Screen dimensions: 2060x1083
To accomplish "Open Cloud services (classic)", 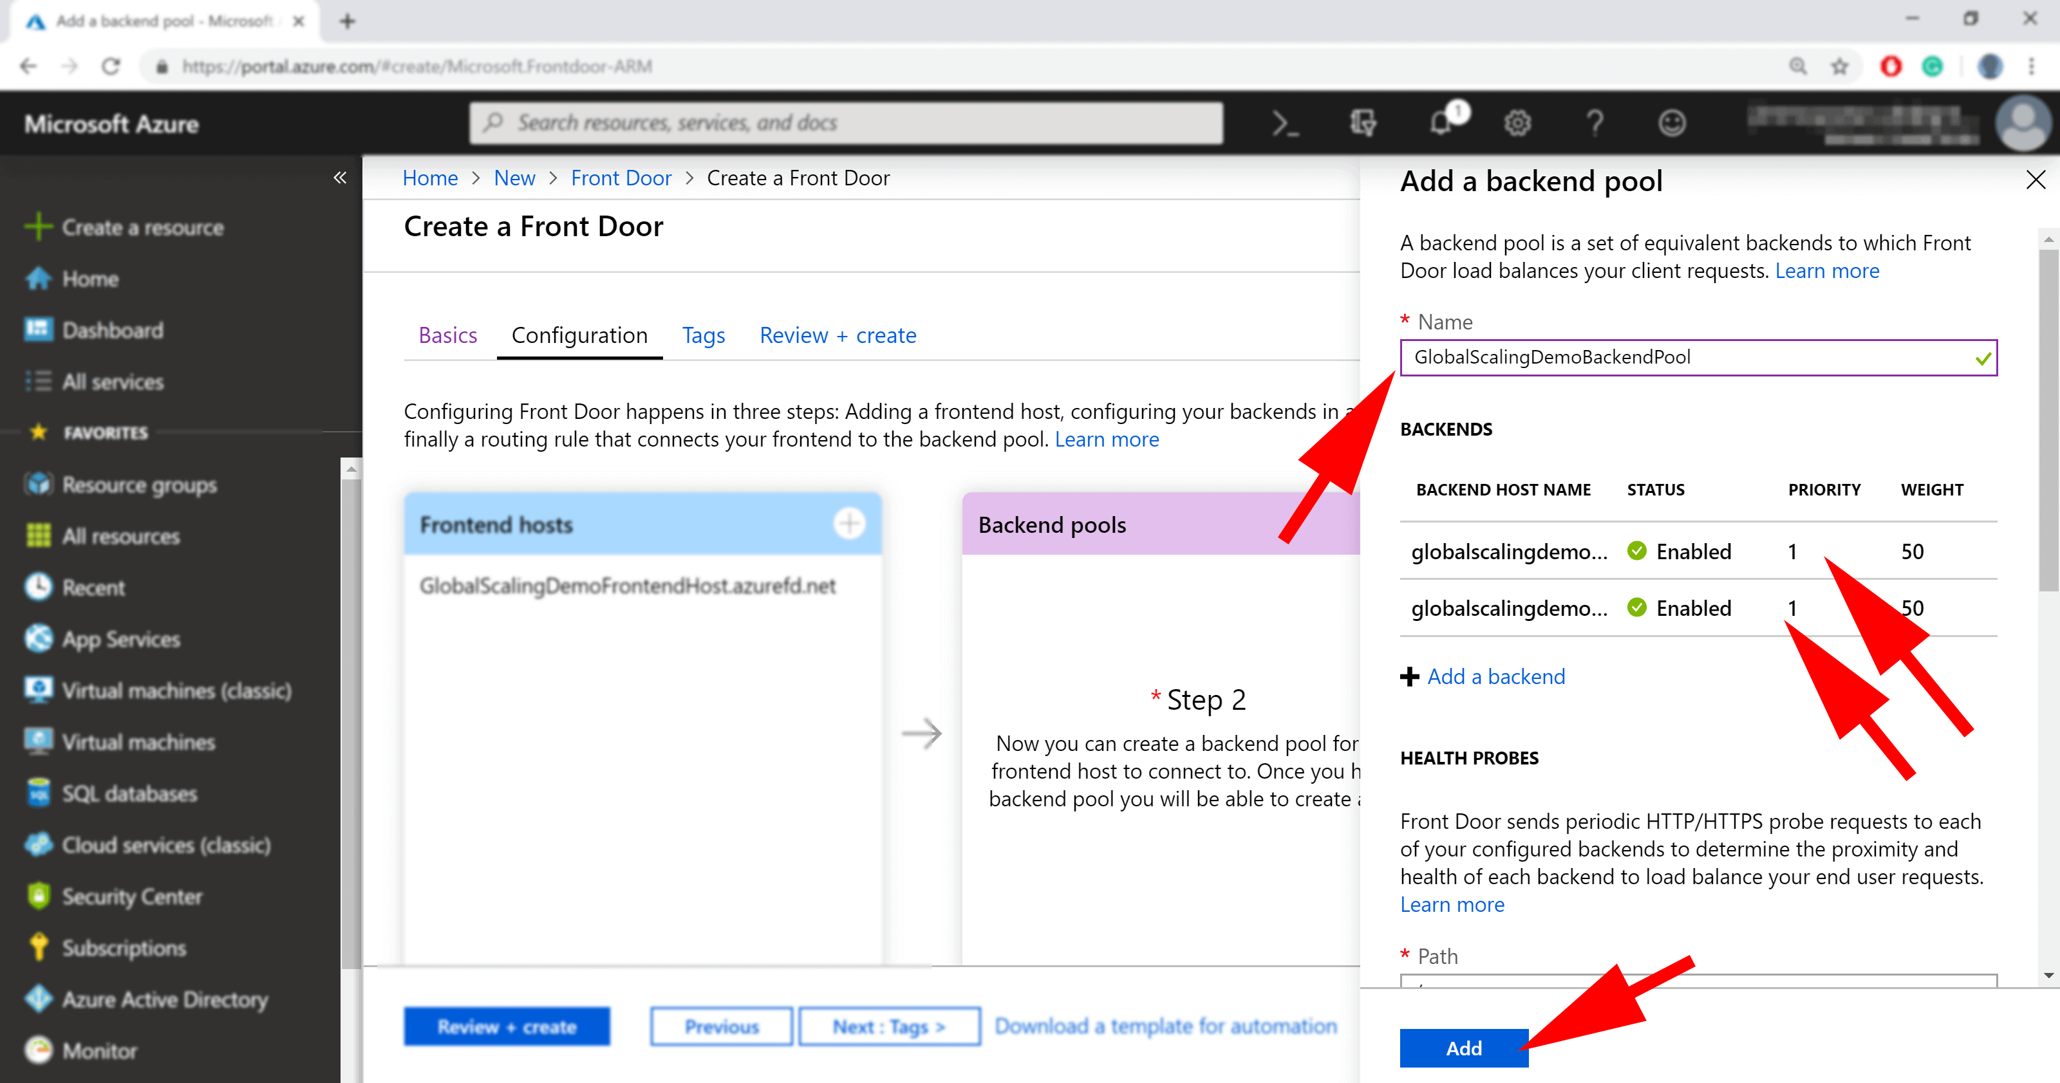I will (x=166, y=845).
